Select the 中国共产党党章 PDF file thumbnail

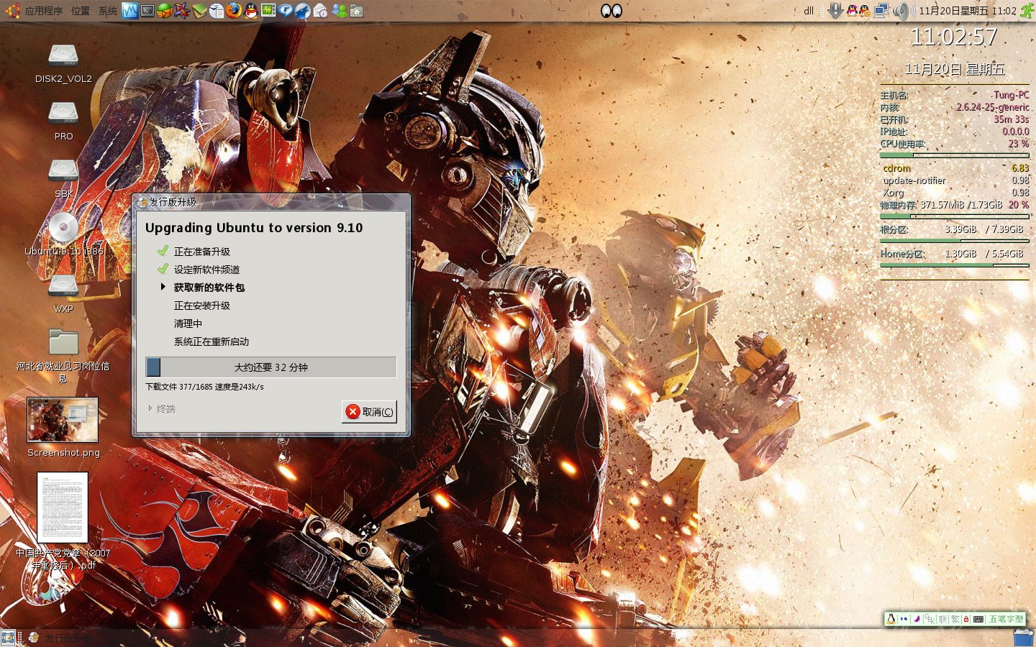pyautogui.click(x=63, y=508)
